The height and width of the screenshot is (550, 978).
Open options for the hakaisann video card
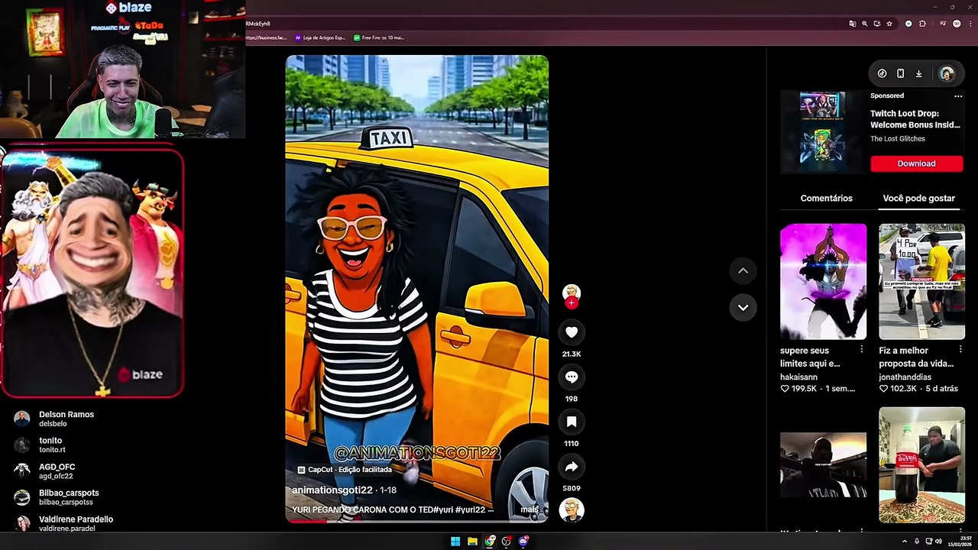pos(862,349)
